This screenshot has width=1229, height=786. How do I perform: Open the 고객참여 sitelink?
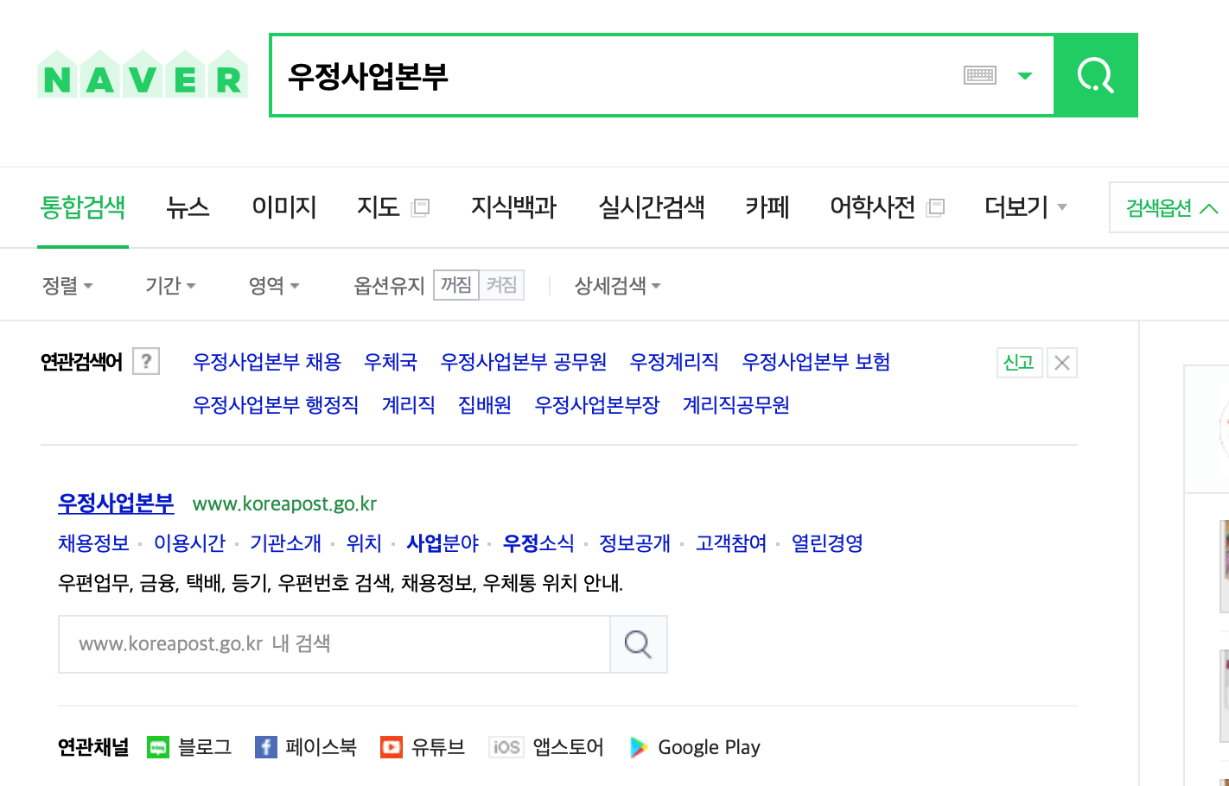(731, 543)
